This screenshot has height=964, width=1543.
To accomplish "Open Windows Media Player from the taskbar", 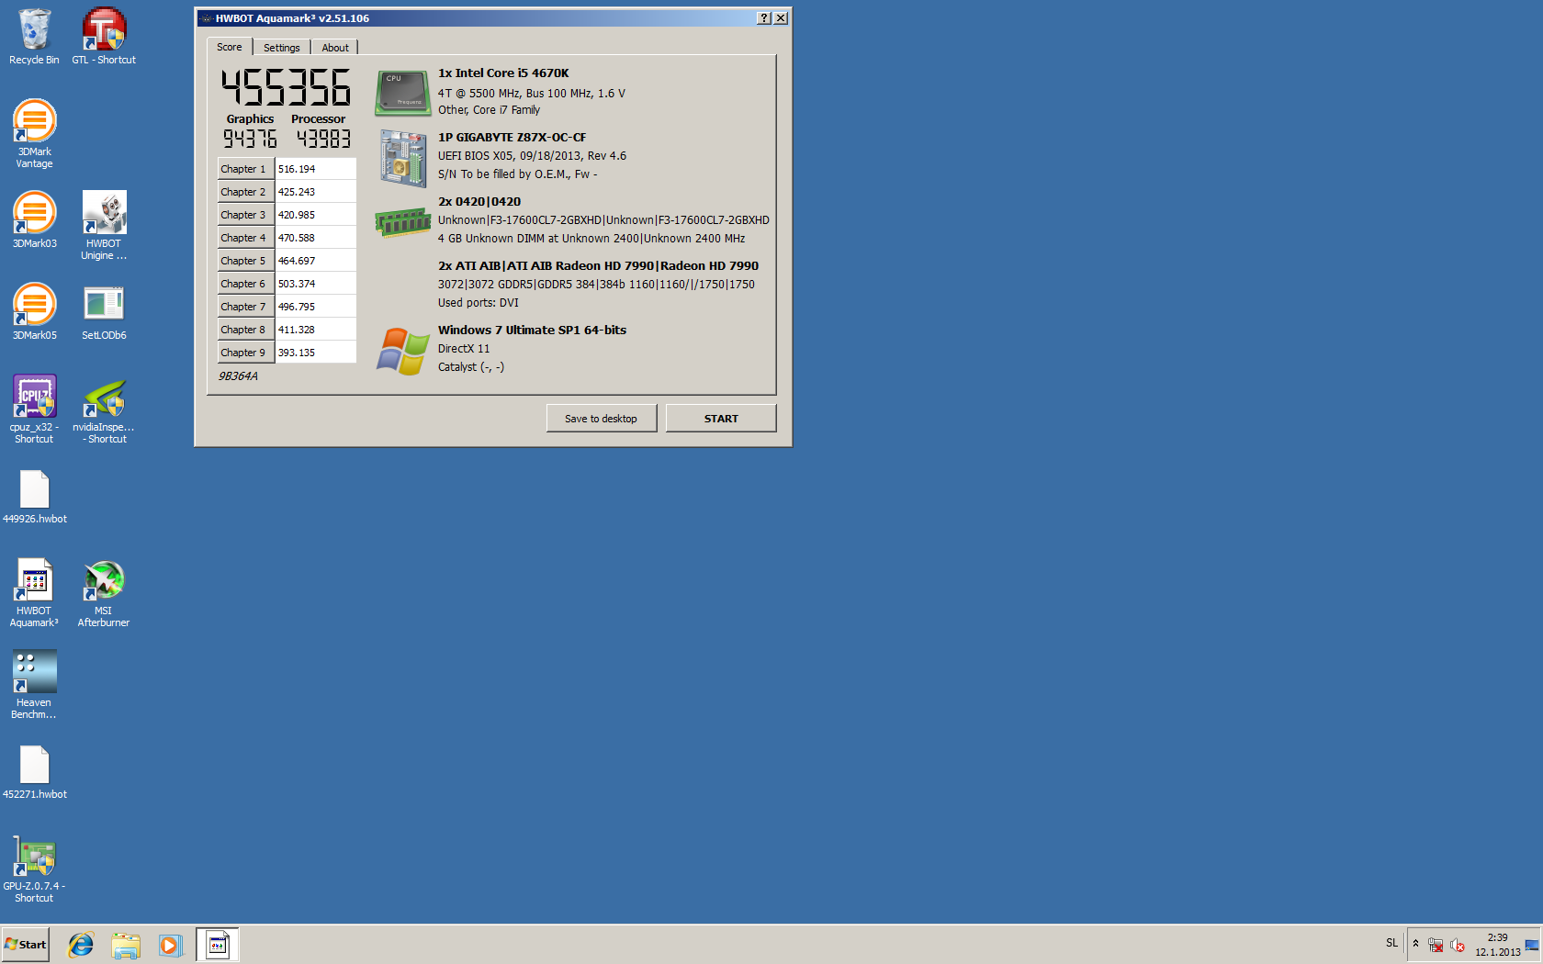I will [170, 945].
